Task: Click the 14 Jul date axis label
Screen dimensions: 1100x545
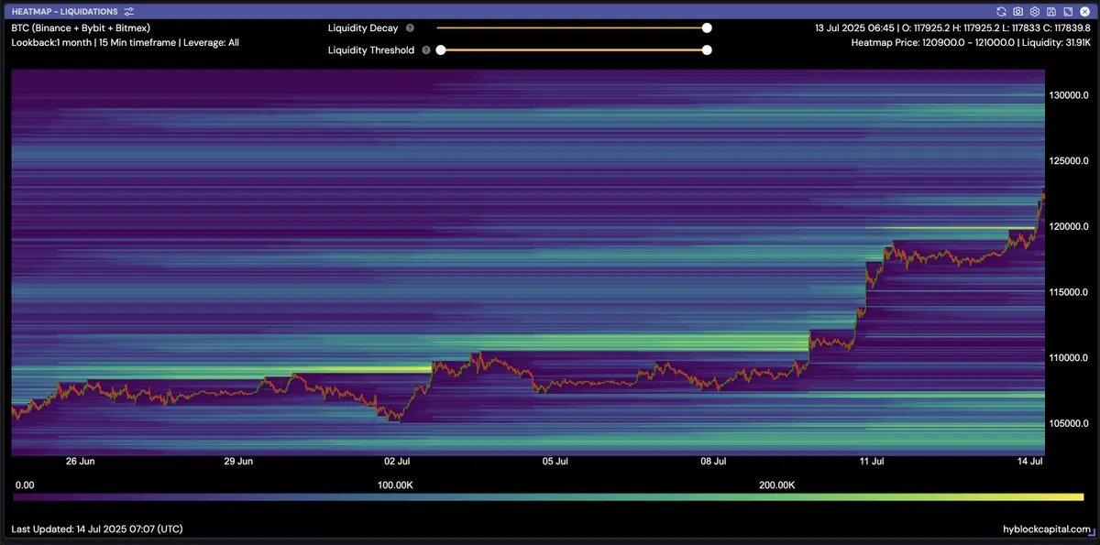Action: click(x=1031, y=462)
